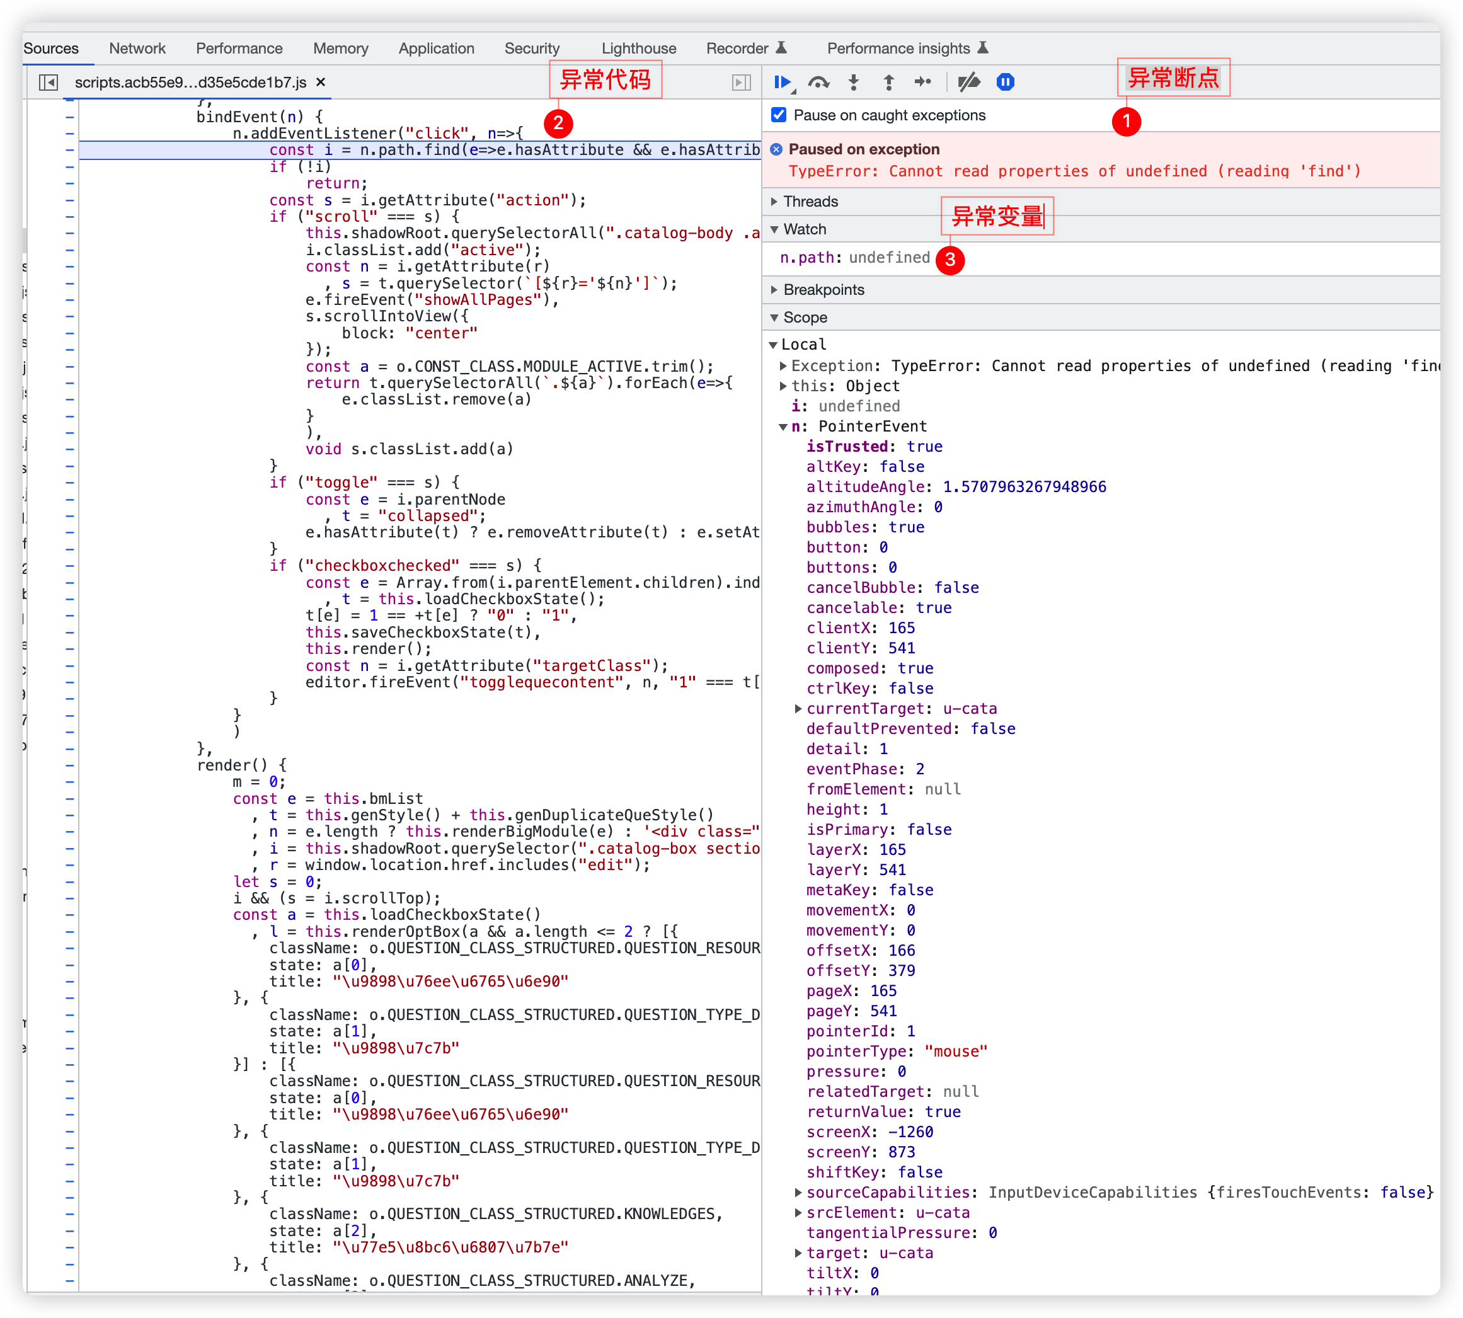Toggle Pause on caught exceptions checkbox
This screenshot has height=1318, width=1463.
click(x=779, y=115)
